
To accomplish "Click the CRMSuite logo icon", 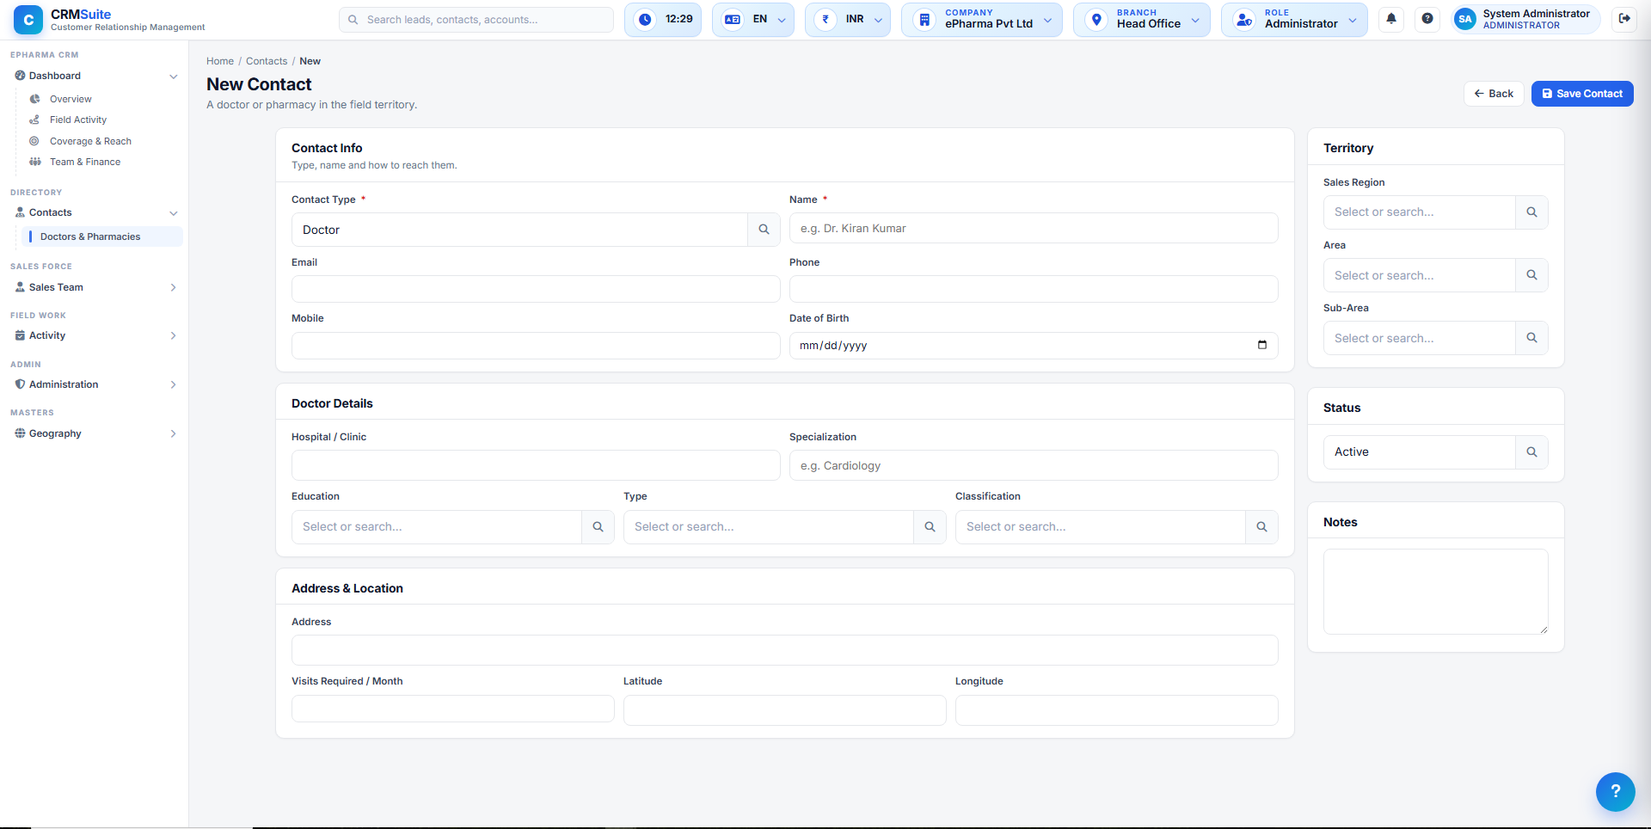I will pyautogui.click(x=28, y=19).
